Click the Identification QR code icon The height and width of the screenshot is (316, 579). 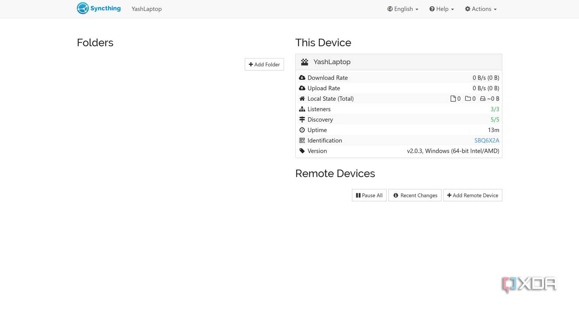302,140
